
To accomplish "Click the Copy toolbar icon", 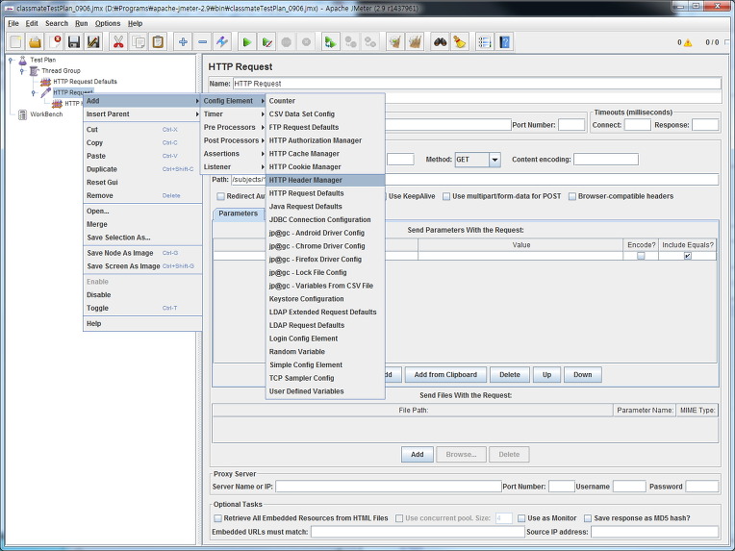I will [x=139, y=42].
